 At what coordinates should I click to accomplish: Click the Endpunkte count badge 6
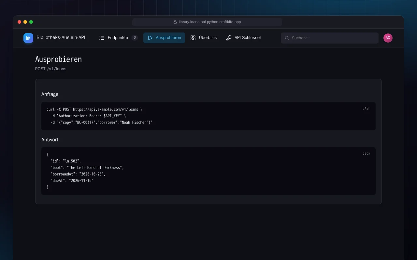click(135, 38)
